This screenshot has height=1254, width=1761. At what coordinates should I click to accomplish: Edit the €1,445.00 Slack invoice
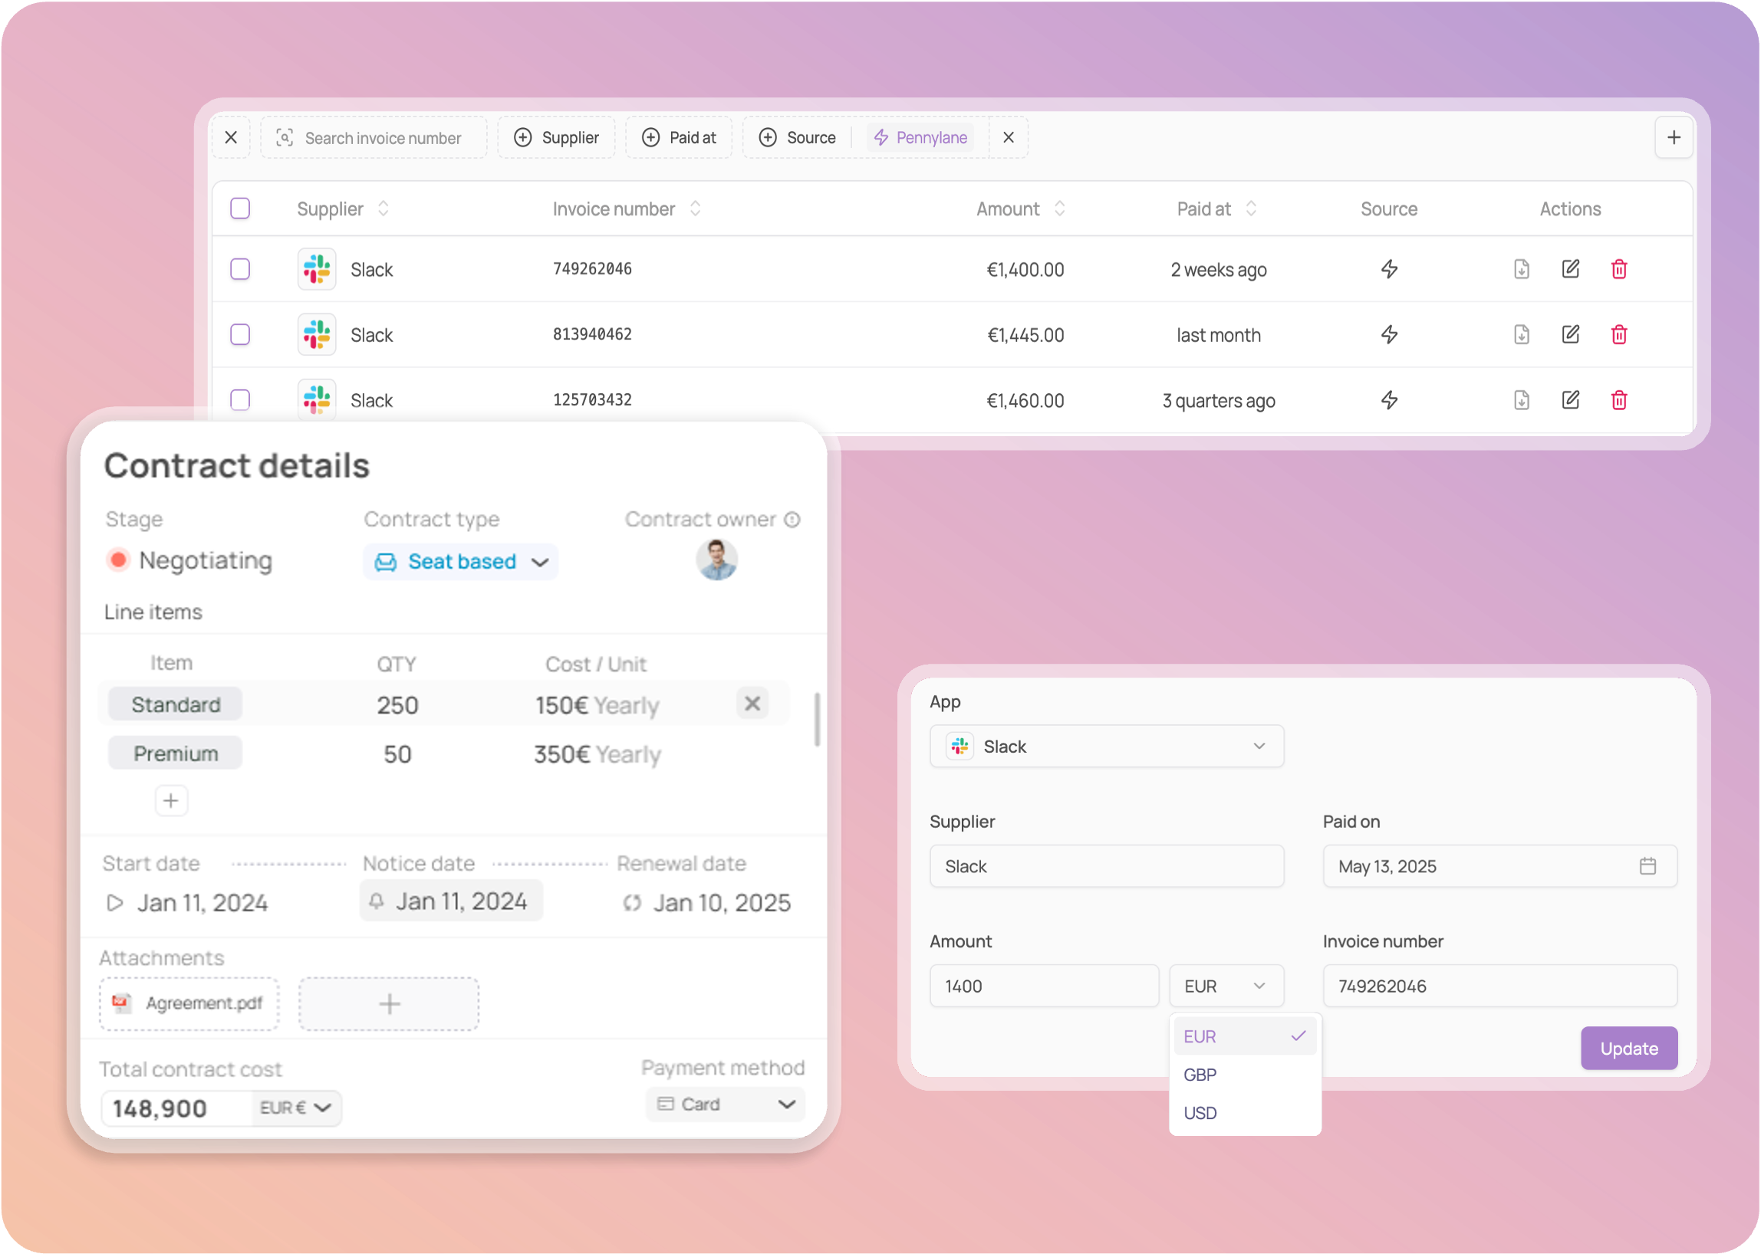(x=1570, y=334)
